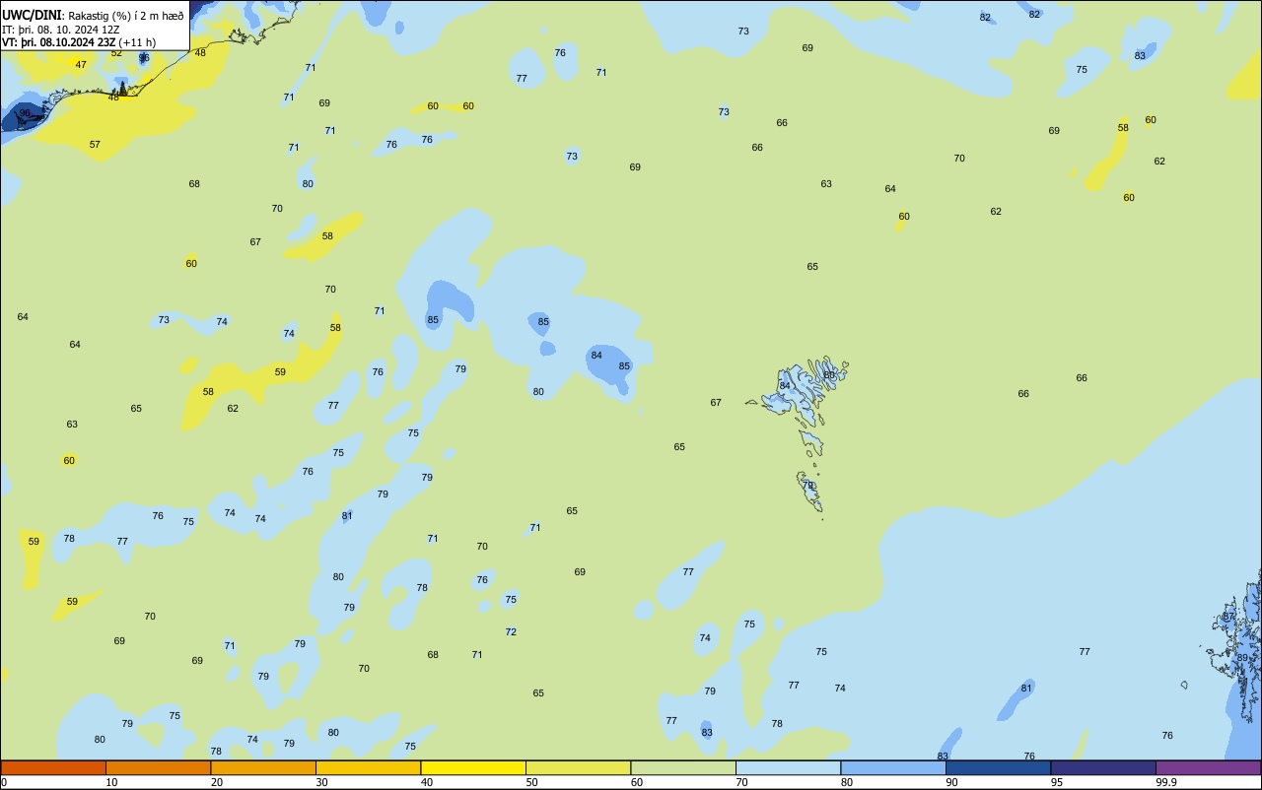The height and width of the screenshot is (790, 1262).
Task: Click the pale blue 70–80 legend segment
Action: tap(788, 767)
